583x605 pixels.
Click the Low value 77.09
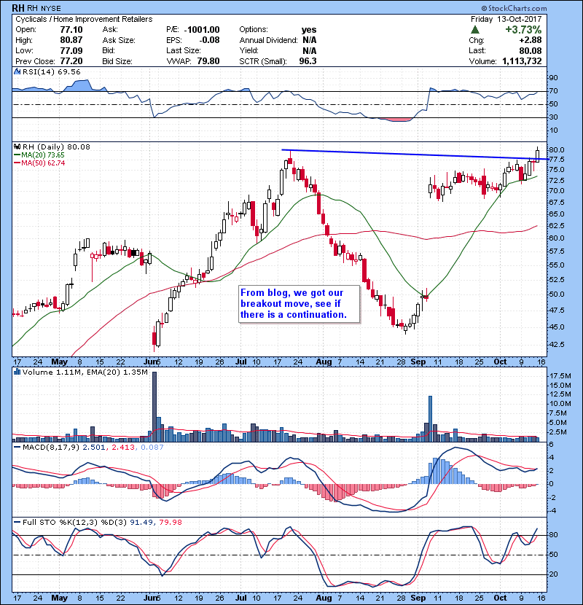pos(71,50)
